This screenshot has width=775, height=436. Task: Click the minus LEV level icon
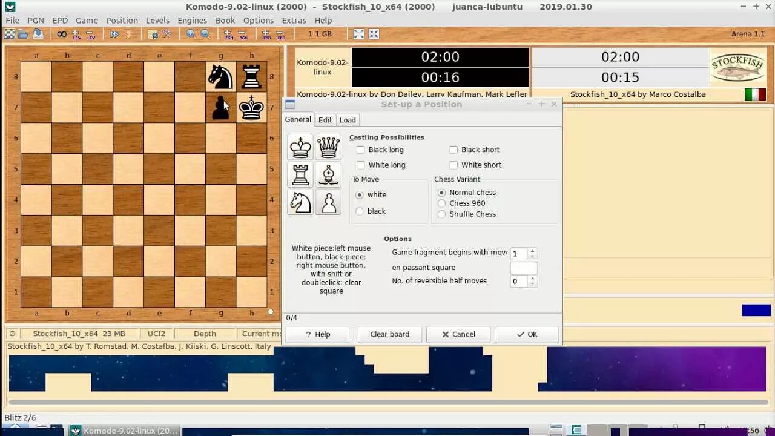tap(91, 34)
